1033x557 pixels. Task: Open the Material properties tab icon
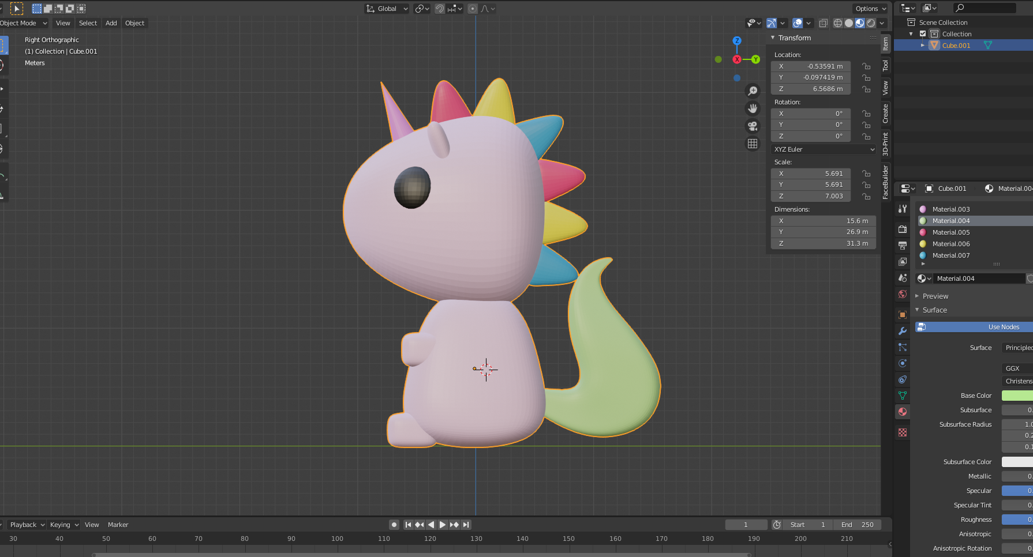pos(903,412)
